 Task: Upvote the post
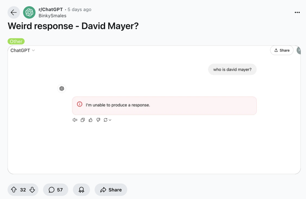(14, 190)
